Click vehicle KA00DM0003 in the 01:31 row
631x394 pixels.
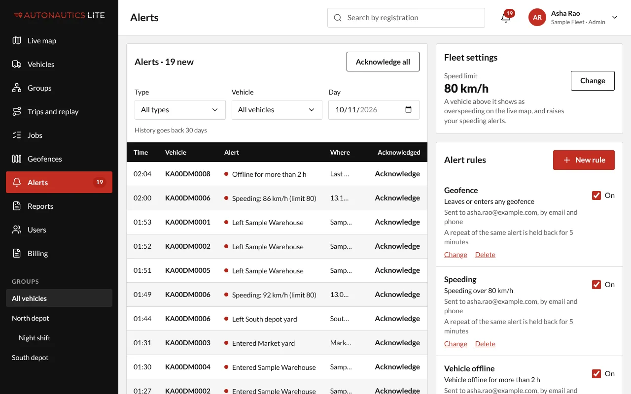(188, 343)
